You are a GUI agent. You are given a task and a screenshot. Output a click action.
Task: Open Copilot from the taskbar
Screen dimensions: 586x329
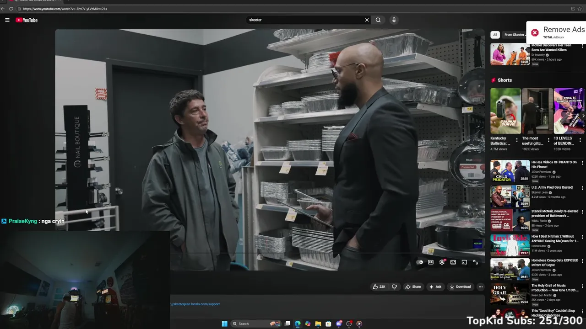[308, 324]
